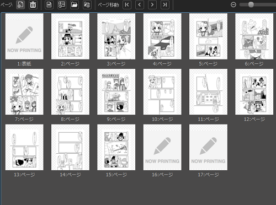
Task: Click the page document icon
Action: point(49,4)
